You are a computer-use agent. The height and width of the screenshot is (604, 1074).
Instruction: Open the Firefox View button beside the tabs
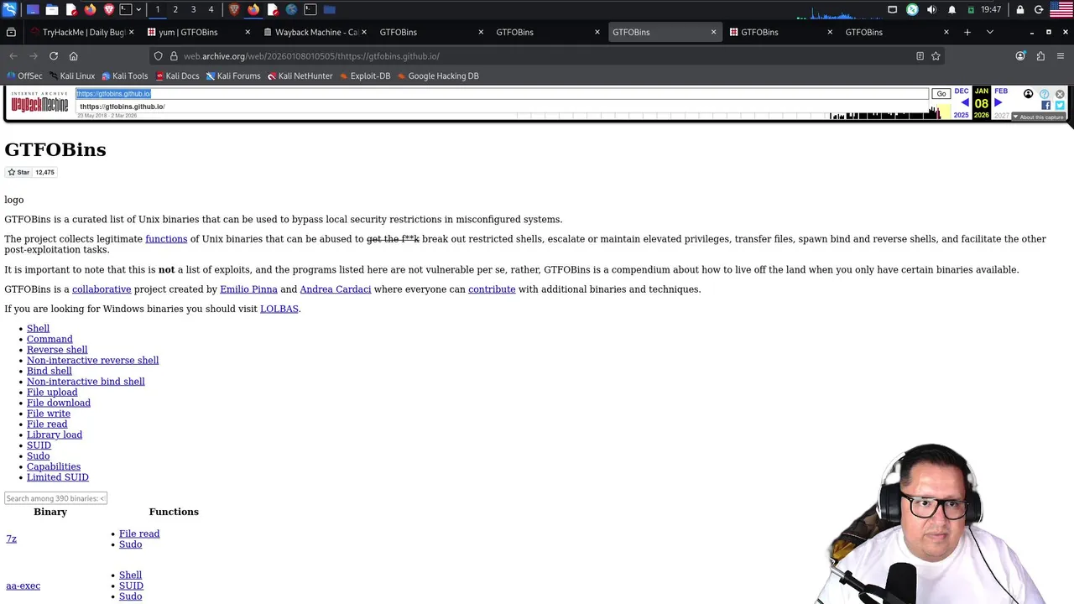[x=11, y=32]
